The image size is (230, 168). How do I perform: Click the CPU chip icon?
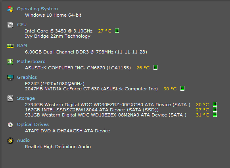[10, 25]
